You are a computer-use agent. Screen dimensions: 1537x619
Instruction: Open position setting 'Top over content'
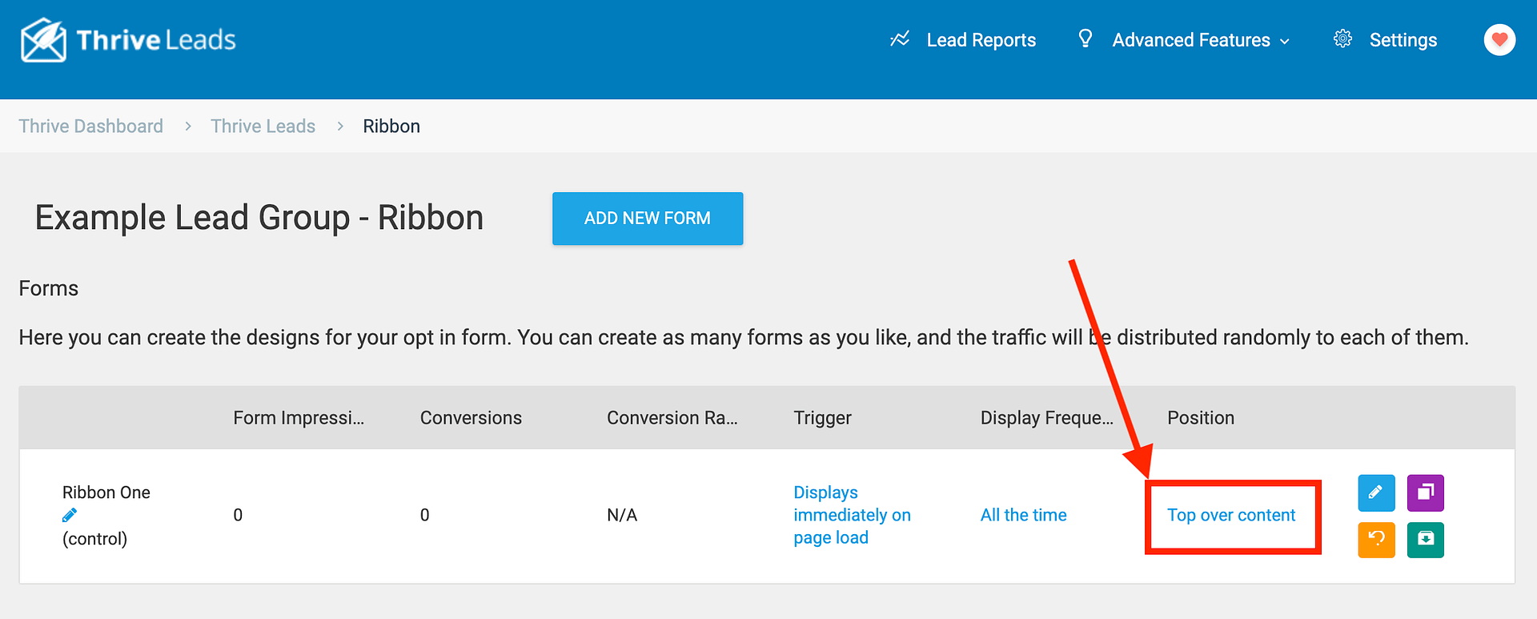click(1230, 515)
